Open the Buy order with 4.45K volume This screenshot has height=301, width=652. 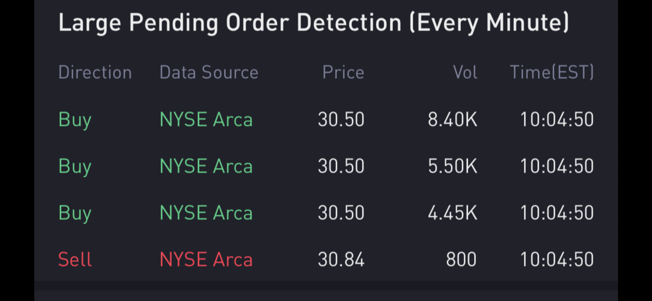326,213
